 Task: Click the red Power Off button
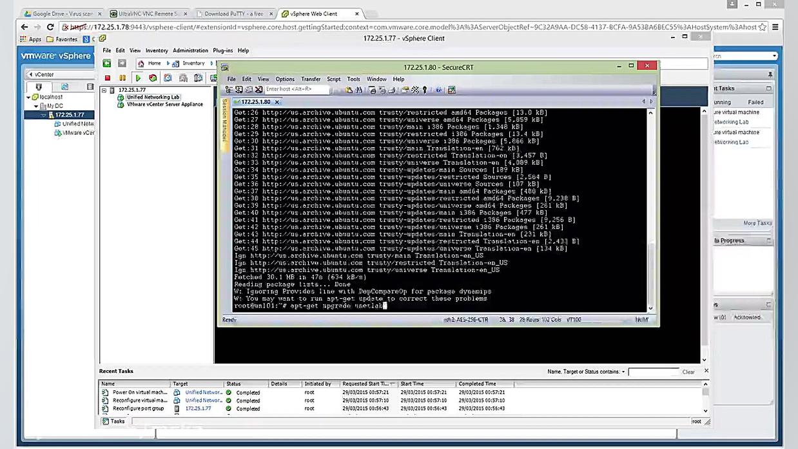(108, 78)
